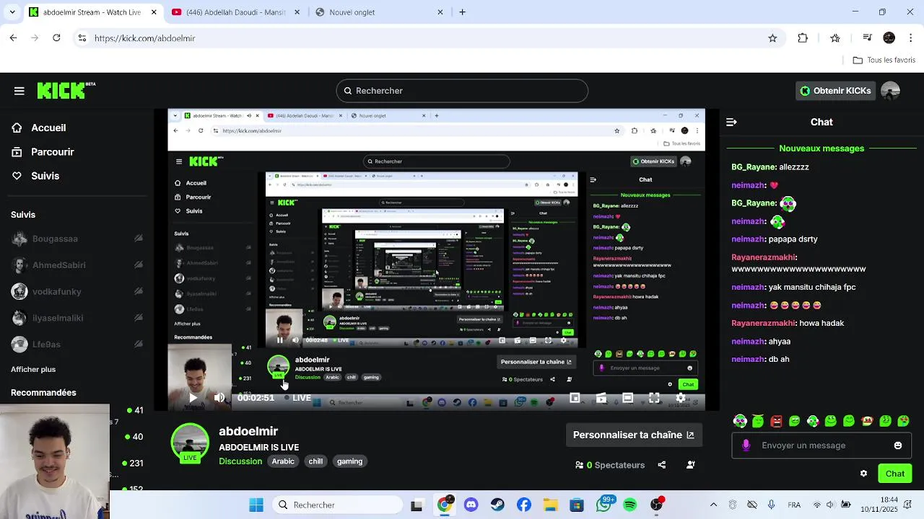Go to Accueil in the sidebar
Image resolution: width=924 pixels, height=519 pixels.
pyautogui.click(x=39, y=128)
